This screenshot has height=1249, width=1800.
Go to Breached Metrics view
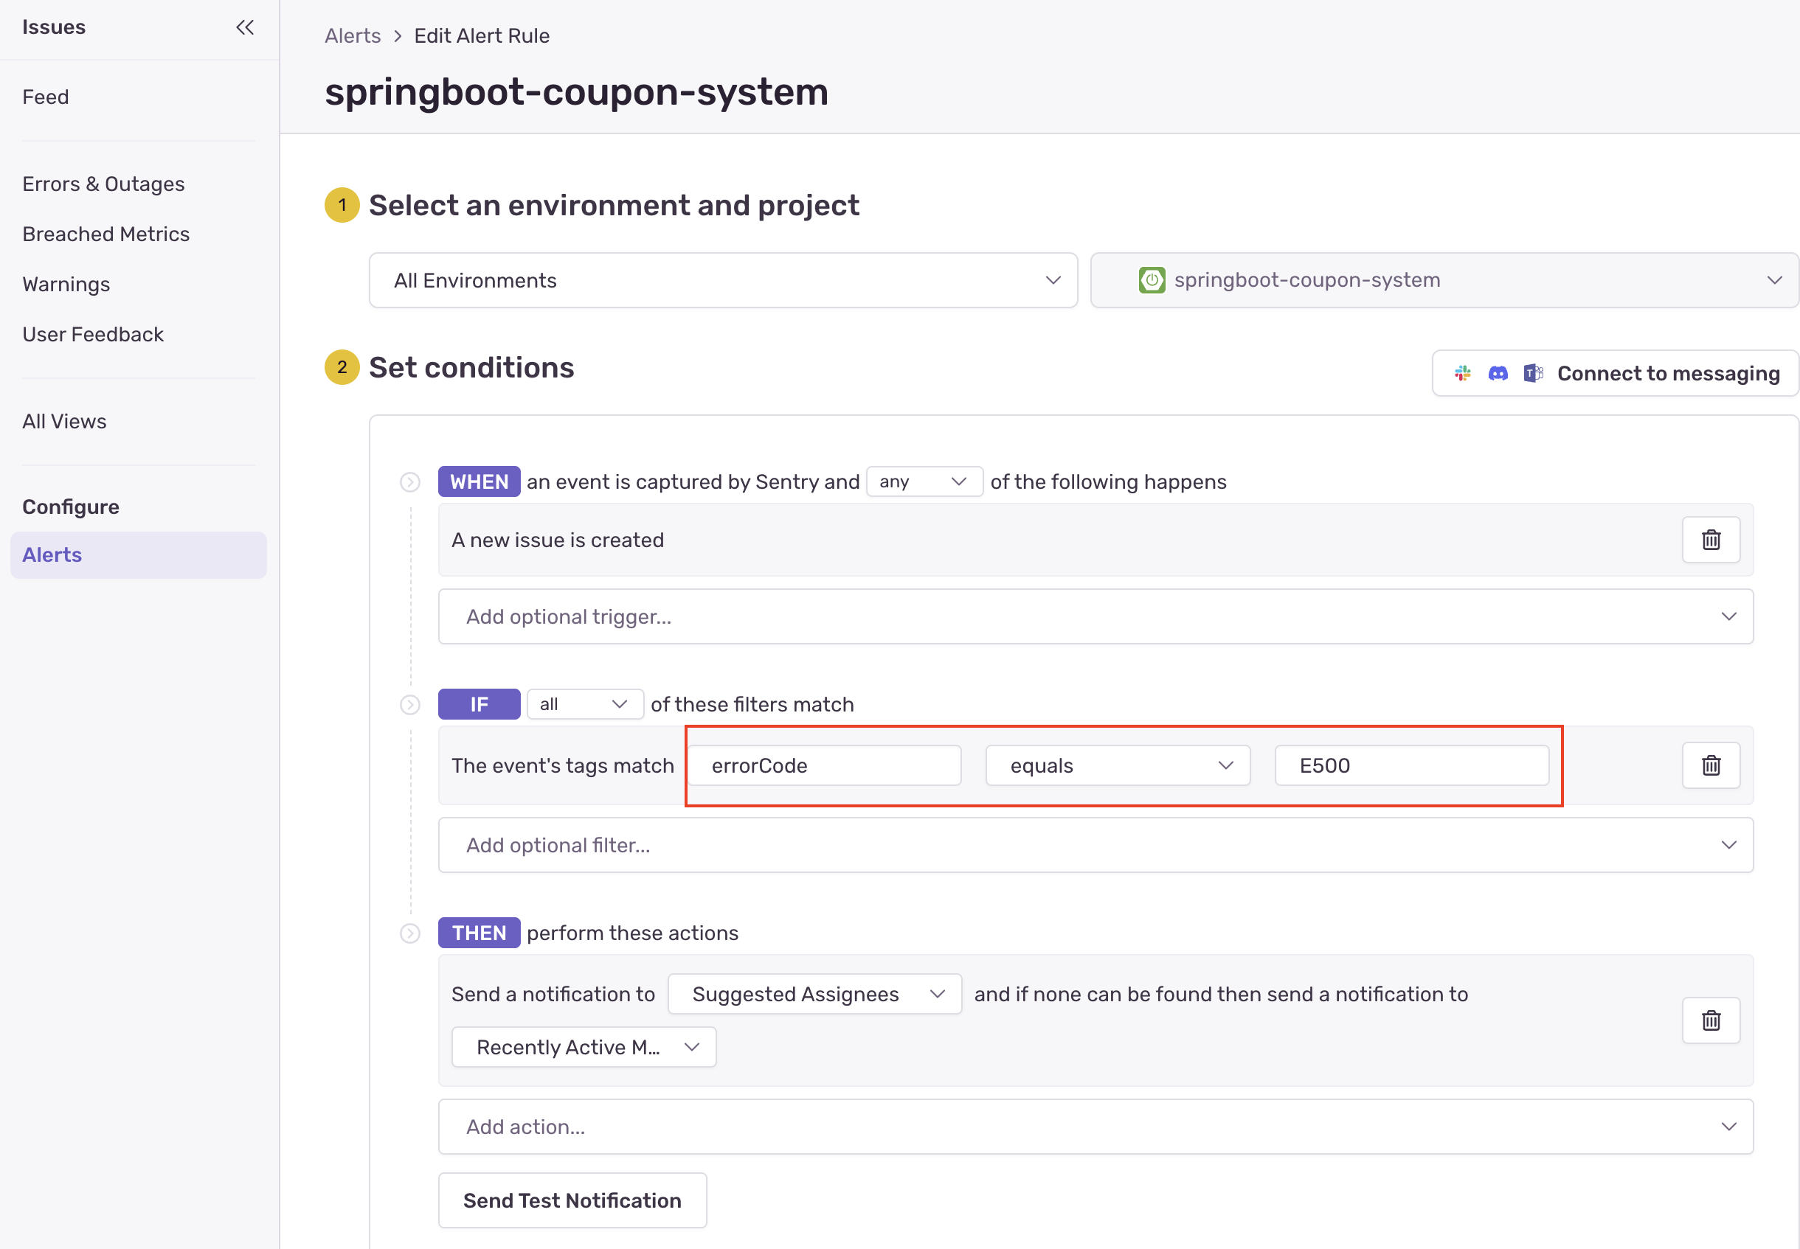(x=105, y=234)
